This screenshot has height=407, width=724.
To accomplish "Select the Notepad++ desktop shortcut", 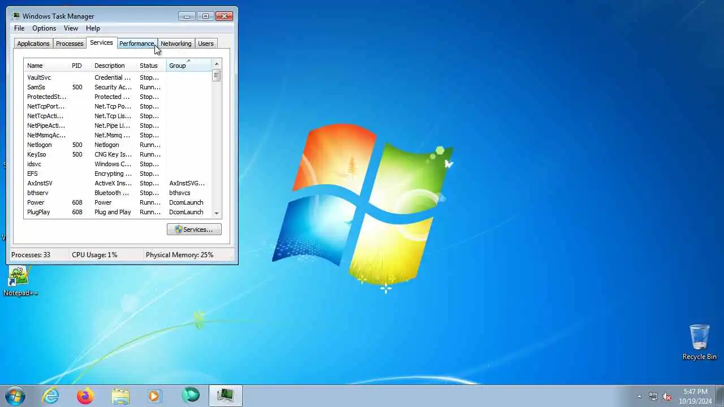I will pyautogui.click(x=20, y=281).
